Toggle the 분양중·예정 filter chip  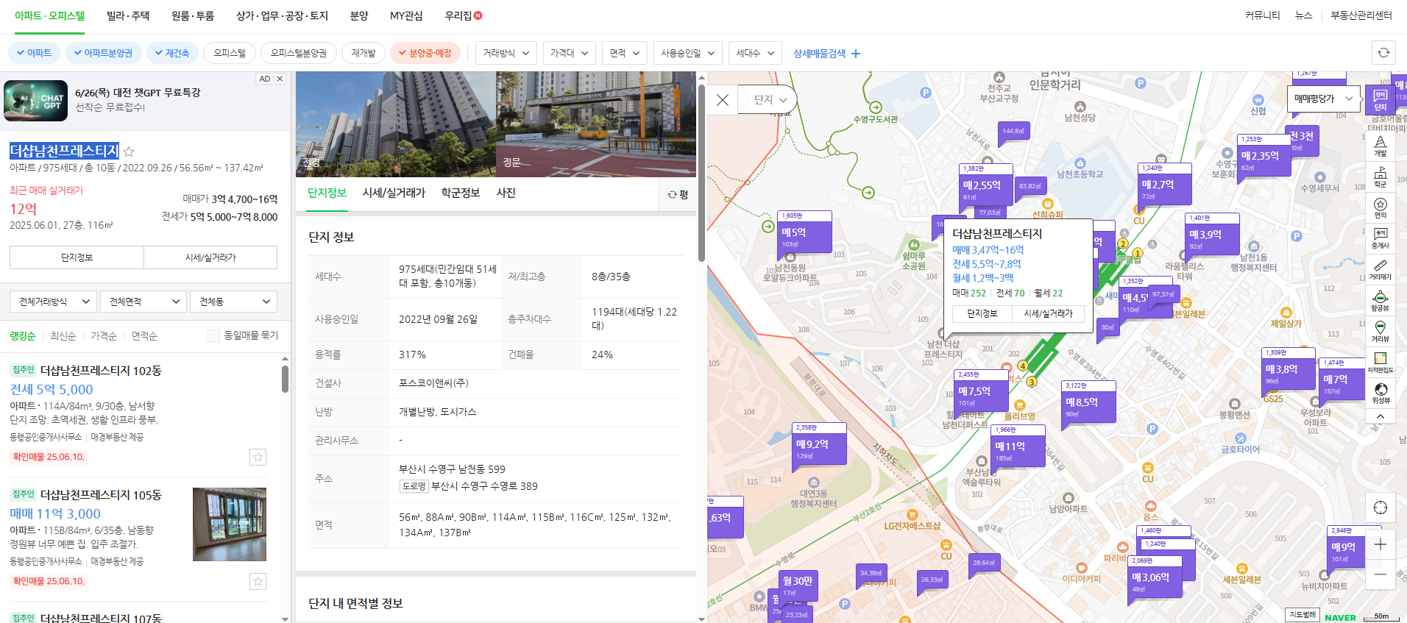tap(425, 53)
